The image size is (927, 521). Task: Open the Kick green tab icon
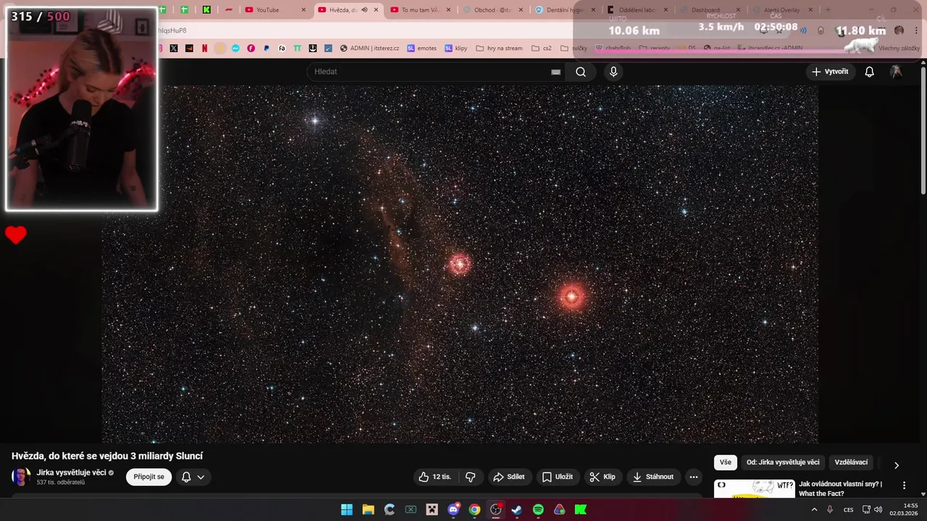click(x=207, y=10)
